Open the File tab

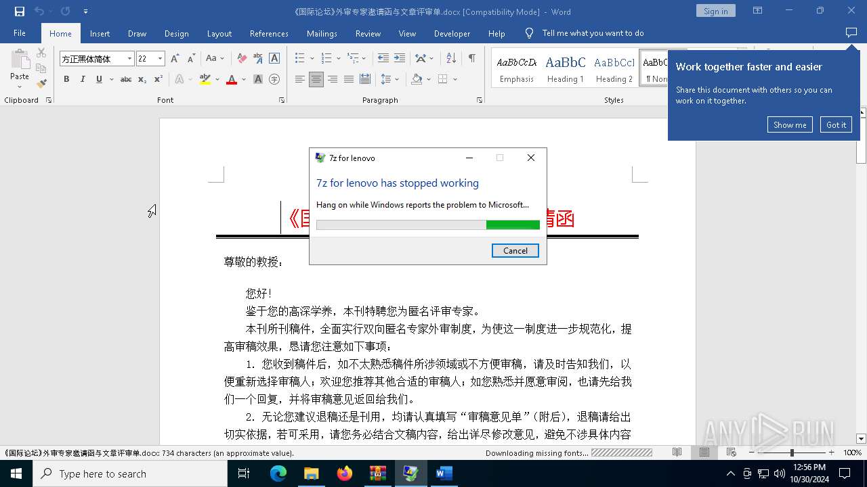(x=20, y=33)
